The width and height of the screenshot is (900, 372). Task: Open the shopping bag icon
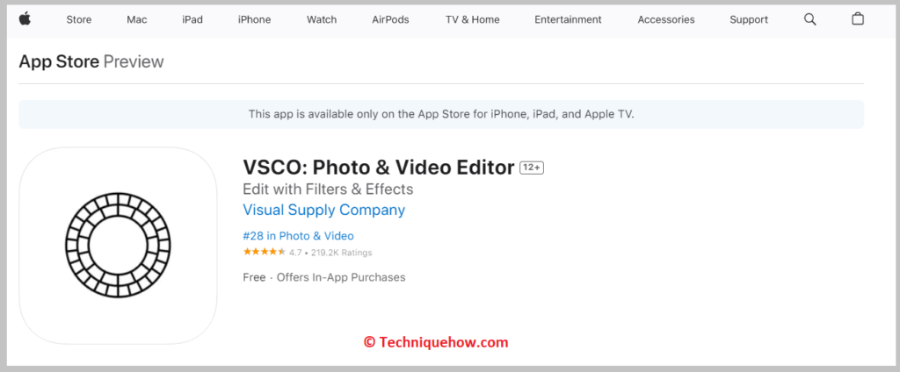click(x=858, y=19)
